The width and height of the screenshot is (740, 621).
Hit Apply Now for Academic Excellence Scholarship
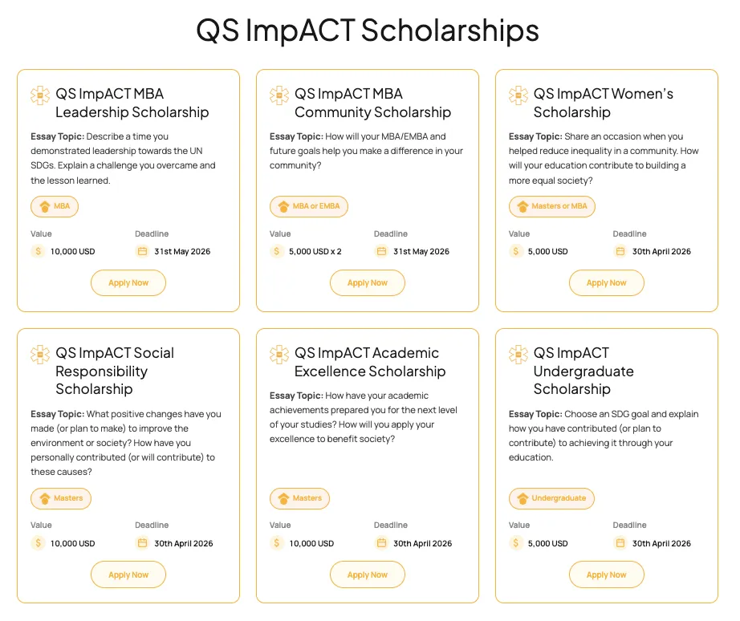click(x=368, y=574)
